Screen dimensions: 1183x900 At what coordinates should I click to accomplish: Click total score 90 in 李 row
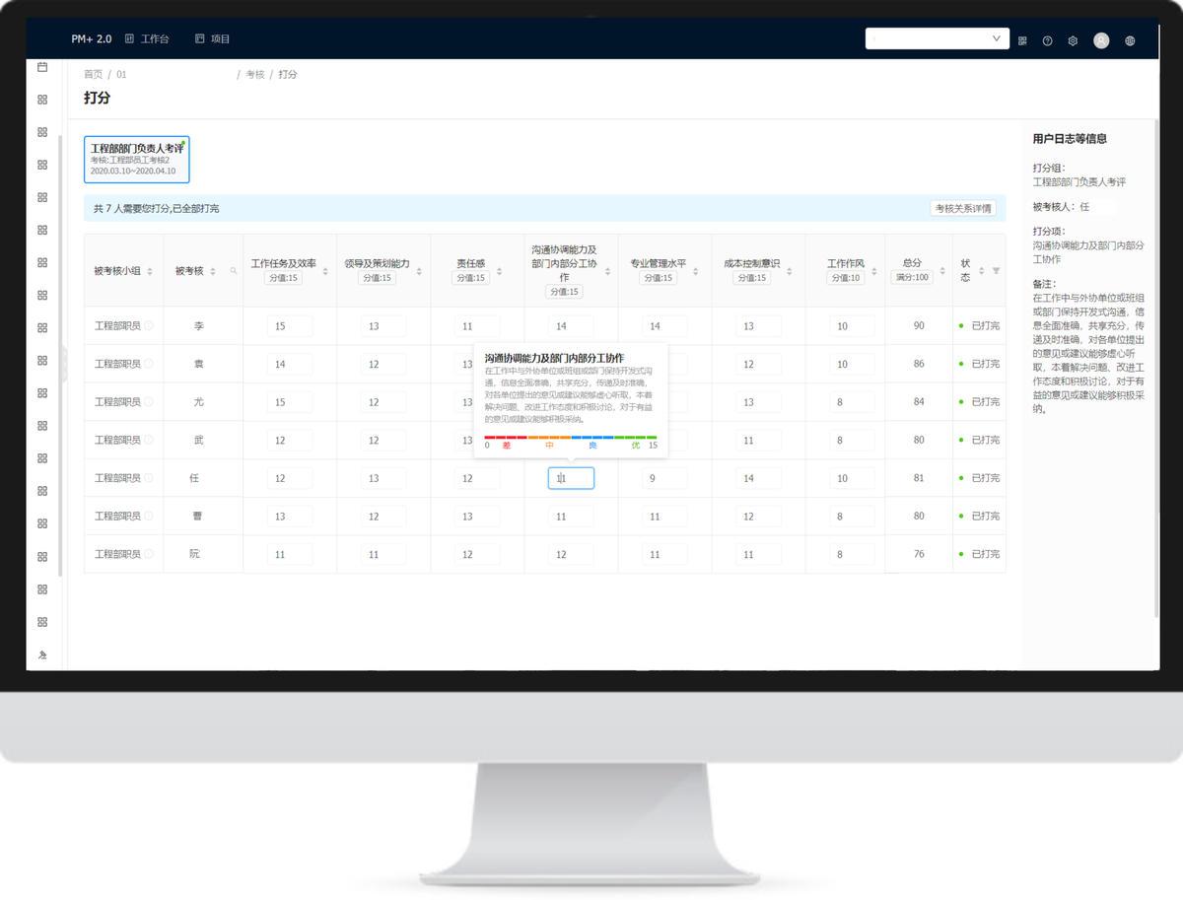point(919,325)
